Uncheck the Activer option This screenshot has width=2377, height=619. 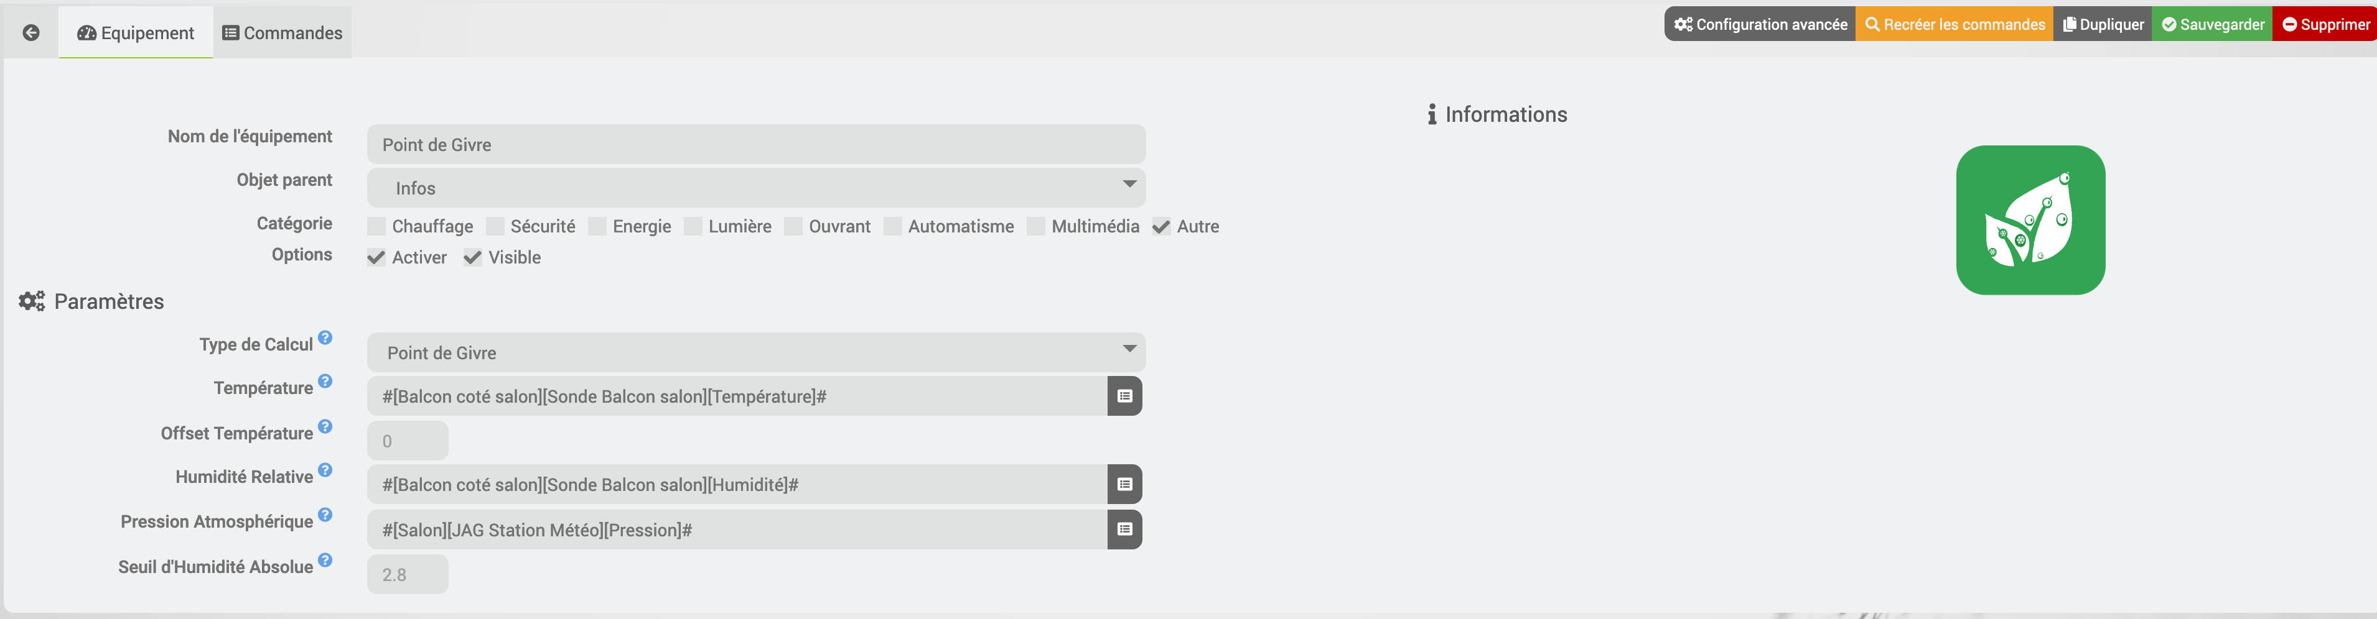(376, 258)
